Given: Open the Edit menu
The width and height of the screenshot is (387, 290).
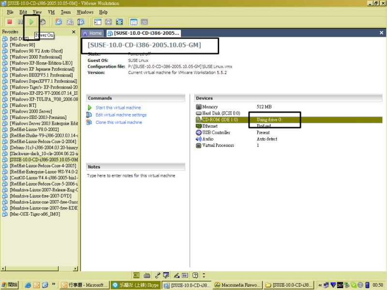Looking at the screenshot, I should point(23,12).
